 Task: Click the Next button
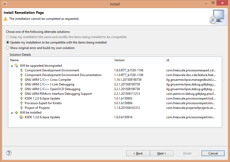[x=162, y=153]
